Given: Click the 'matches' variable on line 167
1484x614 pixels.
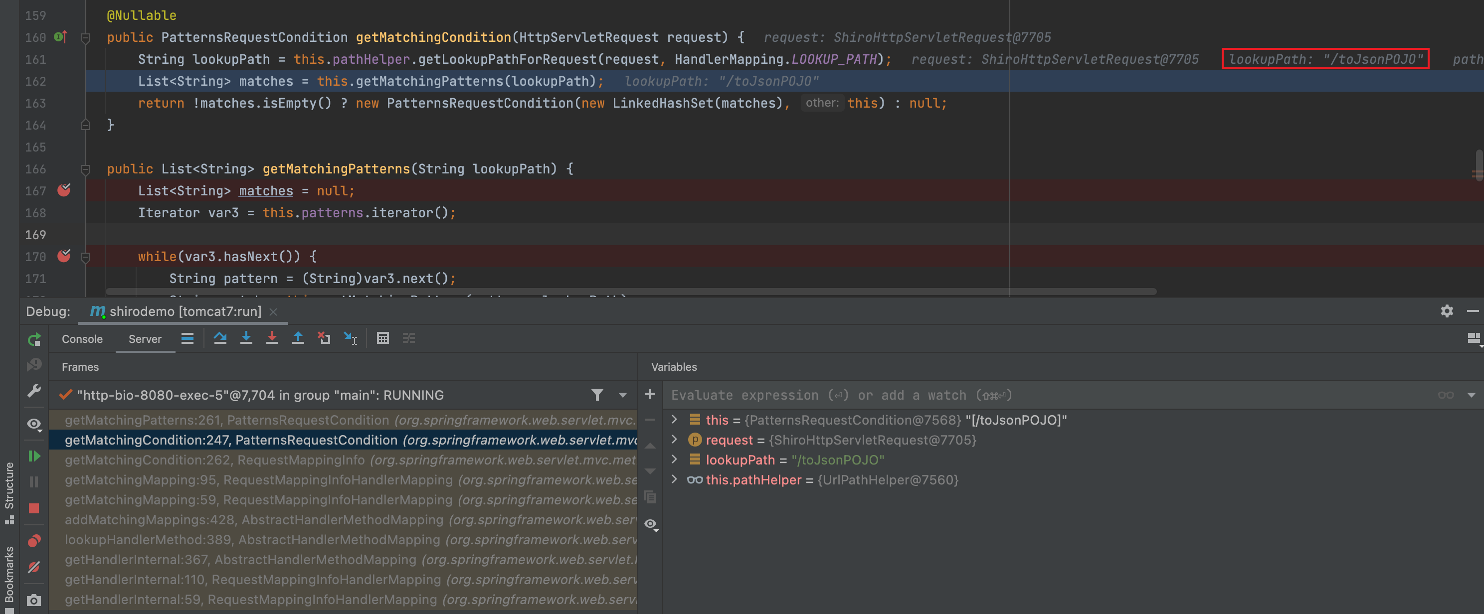Looking at the screenshot, I should [266, 191].
